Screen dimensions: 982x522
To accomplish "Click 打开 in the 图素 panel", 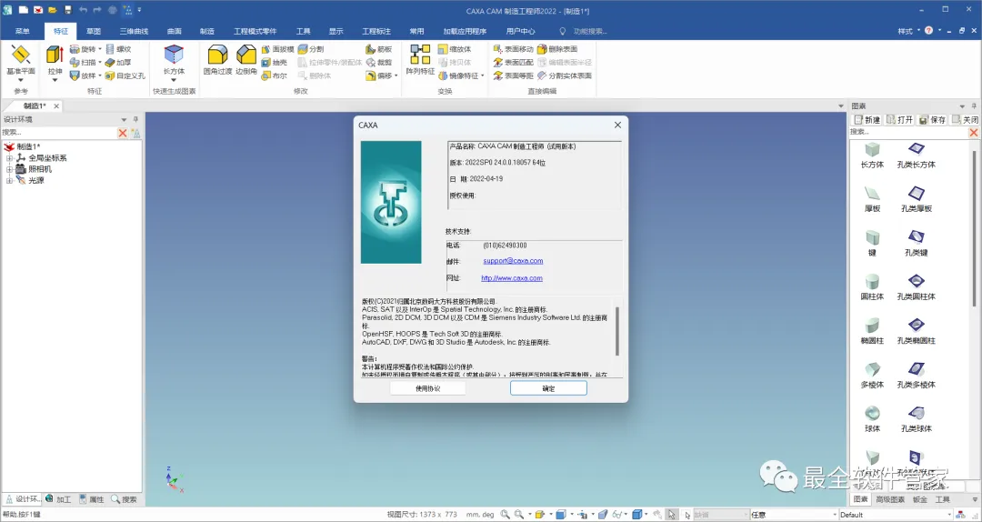I will click(x=900, y=120).
